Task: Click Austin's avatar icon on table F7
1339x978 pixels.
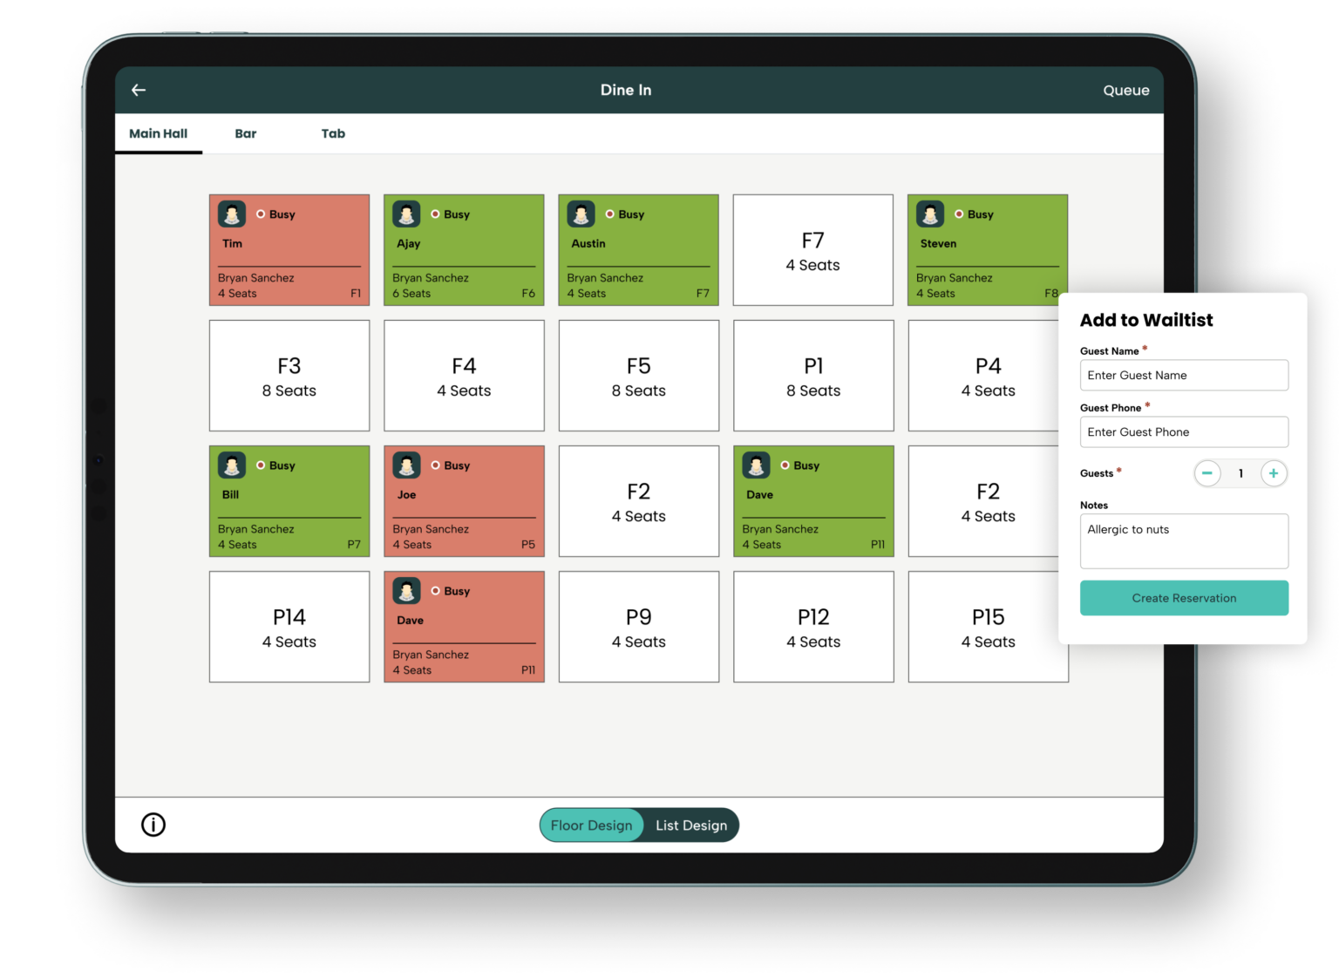Action: (x=581, y=214)
